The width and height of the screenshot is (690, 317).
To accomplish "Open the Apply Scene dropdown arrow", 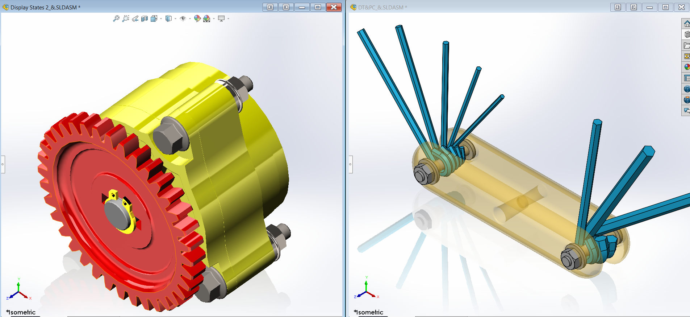I will (x=214, y=19).
